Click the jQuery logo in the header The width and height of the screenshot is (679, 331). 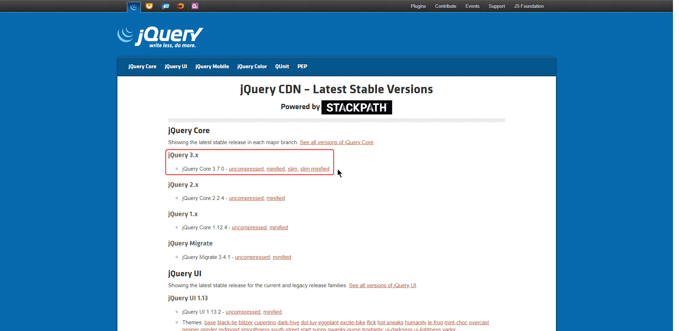tap(160, 37)
